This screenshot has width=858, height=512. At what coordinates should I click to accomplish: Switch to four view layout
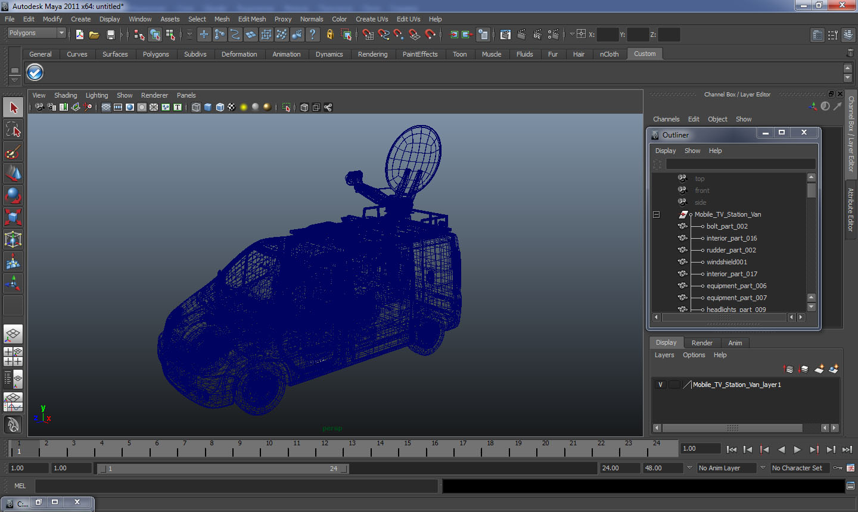(x=13, y=356)
